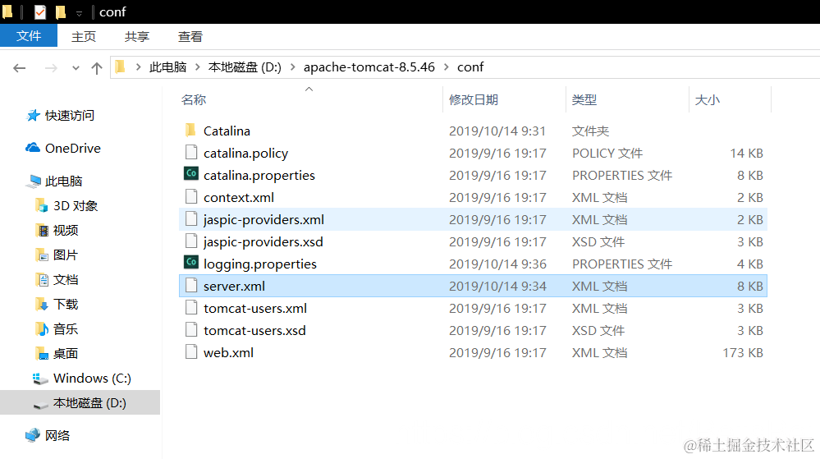Click apache-tomcat-8.5.46 breadcrumb segment
This screenshot has width=820, height=459.
tap(369, 67)
